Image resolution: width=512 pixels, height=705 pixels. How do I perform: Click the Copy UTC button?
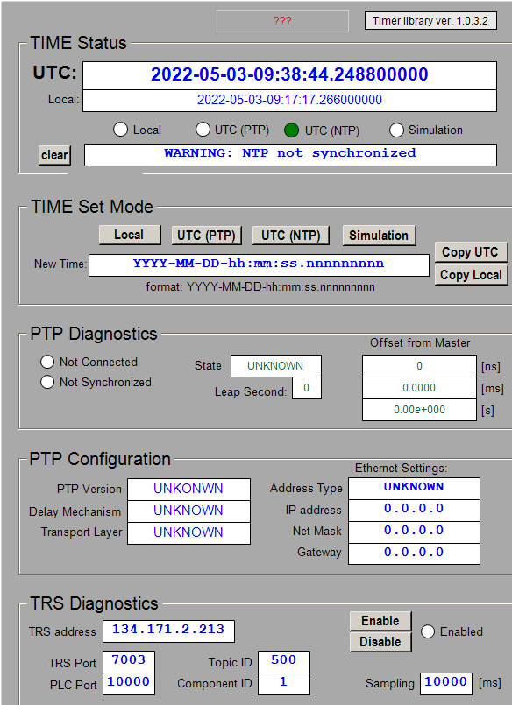point(471,252)
